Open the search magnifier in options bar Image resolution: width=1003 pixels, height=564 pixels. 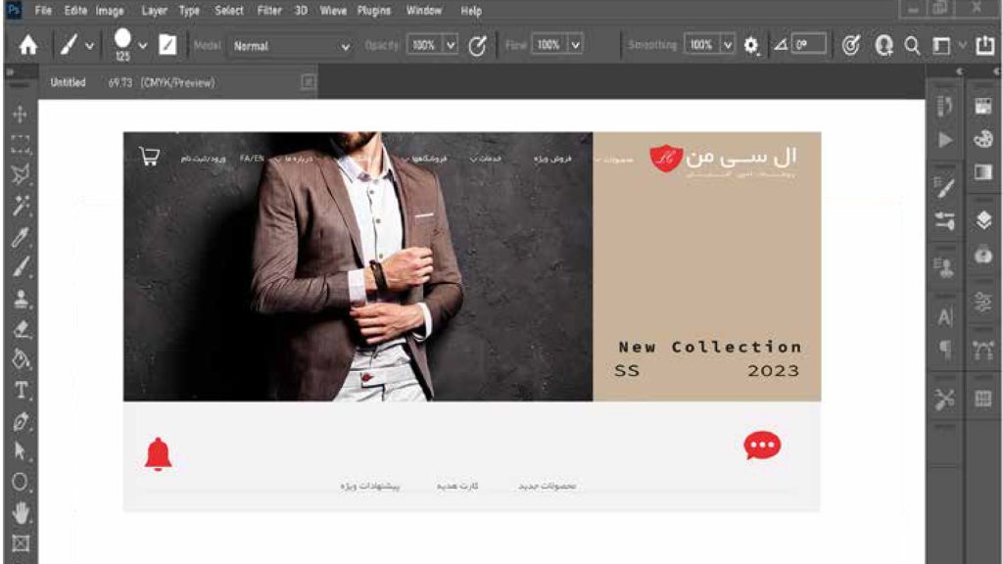tap(912, 45)
